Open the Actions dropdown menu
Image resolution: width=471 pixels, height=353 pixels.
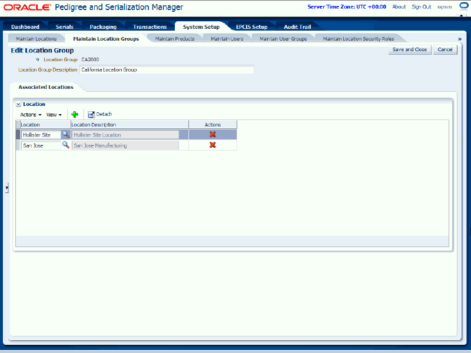click(31, 115)
